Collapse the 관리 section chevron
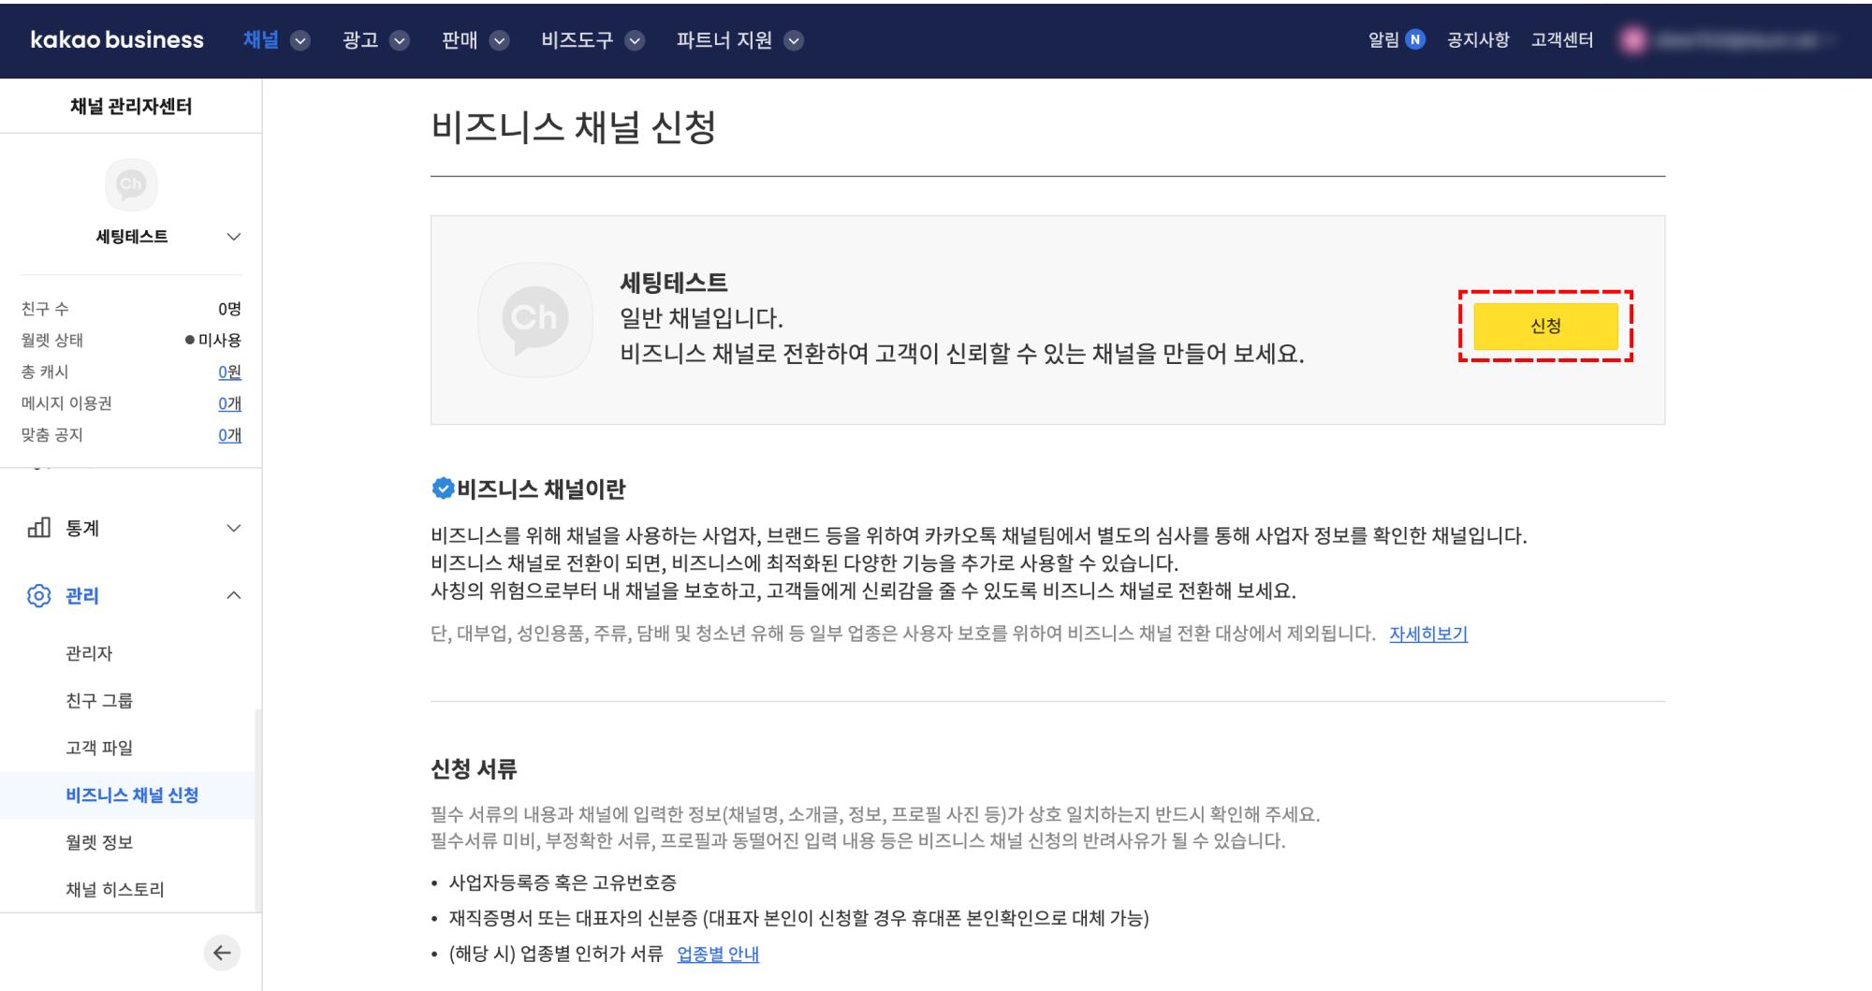This screenshot has width=1872, height=991. coord(234,595)
